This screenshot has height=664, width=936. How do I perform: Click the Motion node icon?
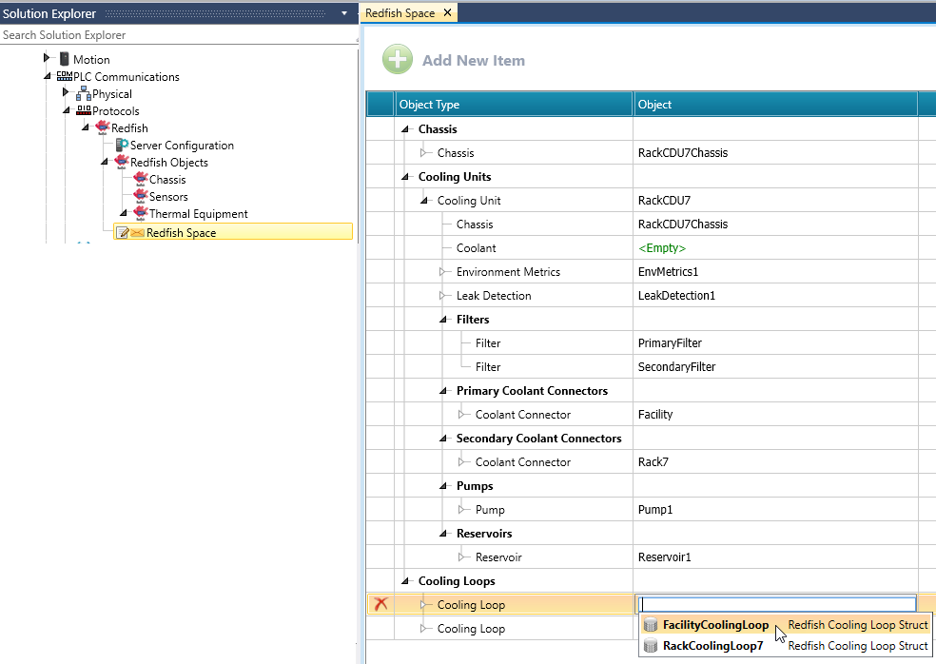tap(65, 60)
